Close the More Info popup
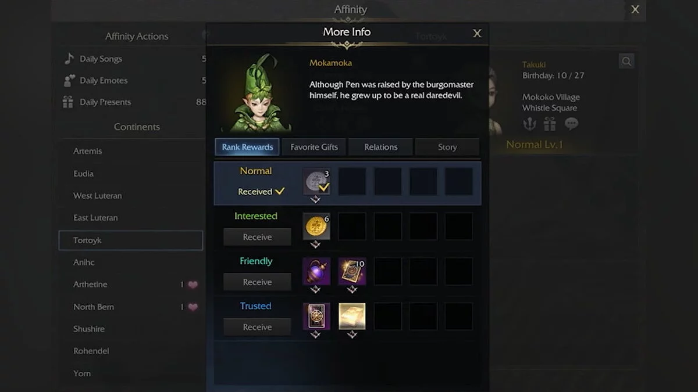 [477, 34]
